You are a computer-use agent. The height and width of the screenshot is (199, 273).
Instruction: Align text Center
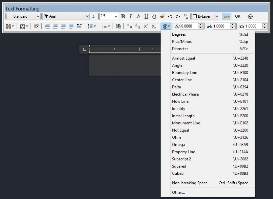pyautogui.click(x=55, y=26)
